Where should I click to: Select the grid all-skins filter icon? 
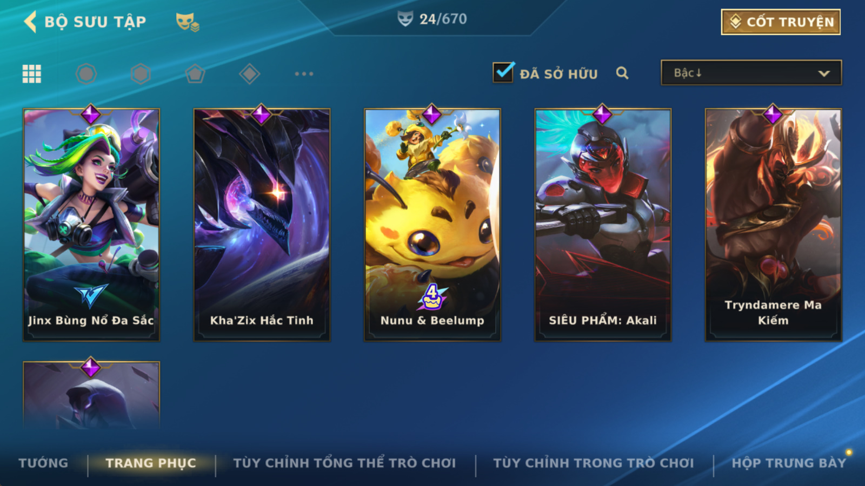31,73
